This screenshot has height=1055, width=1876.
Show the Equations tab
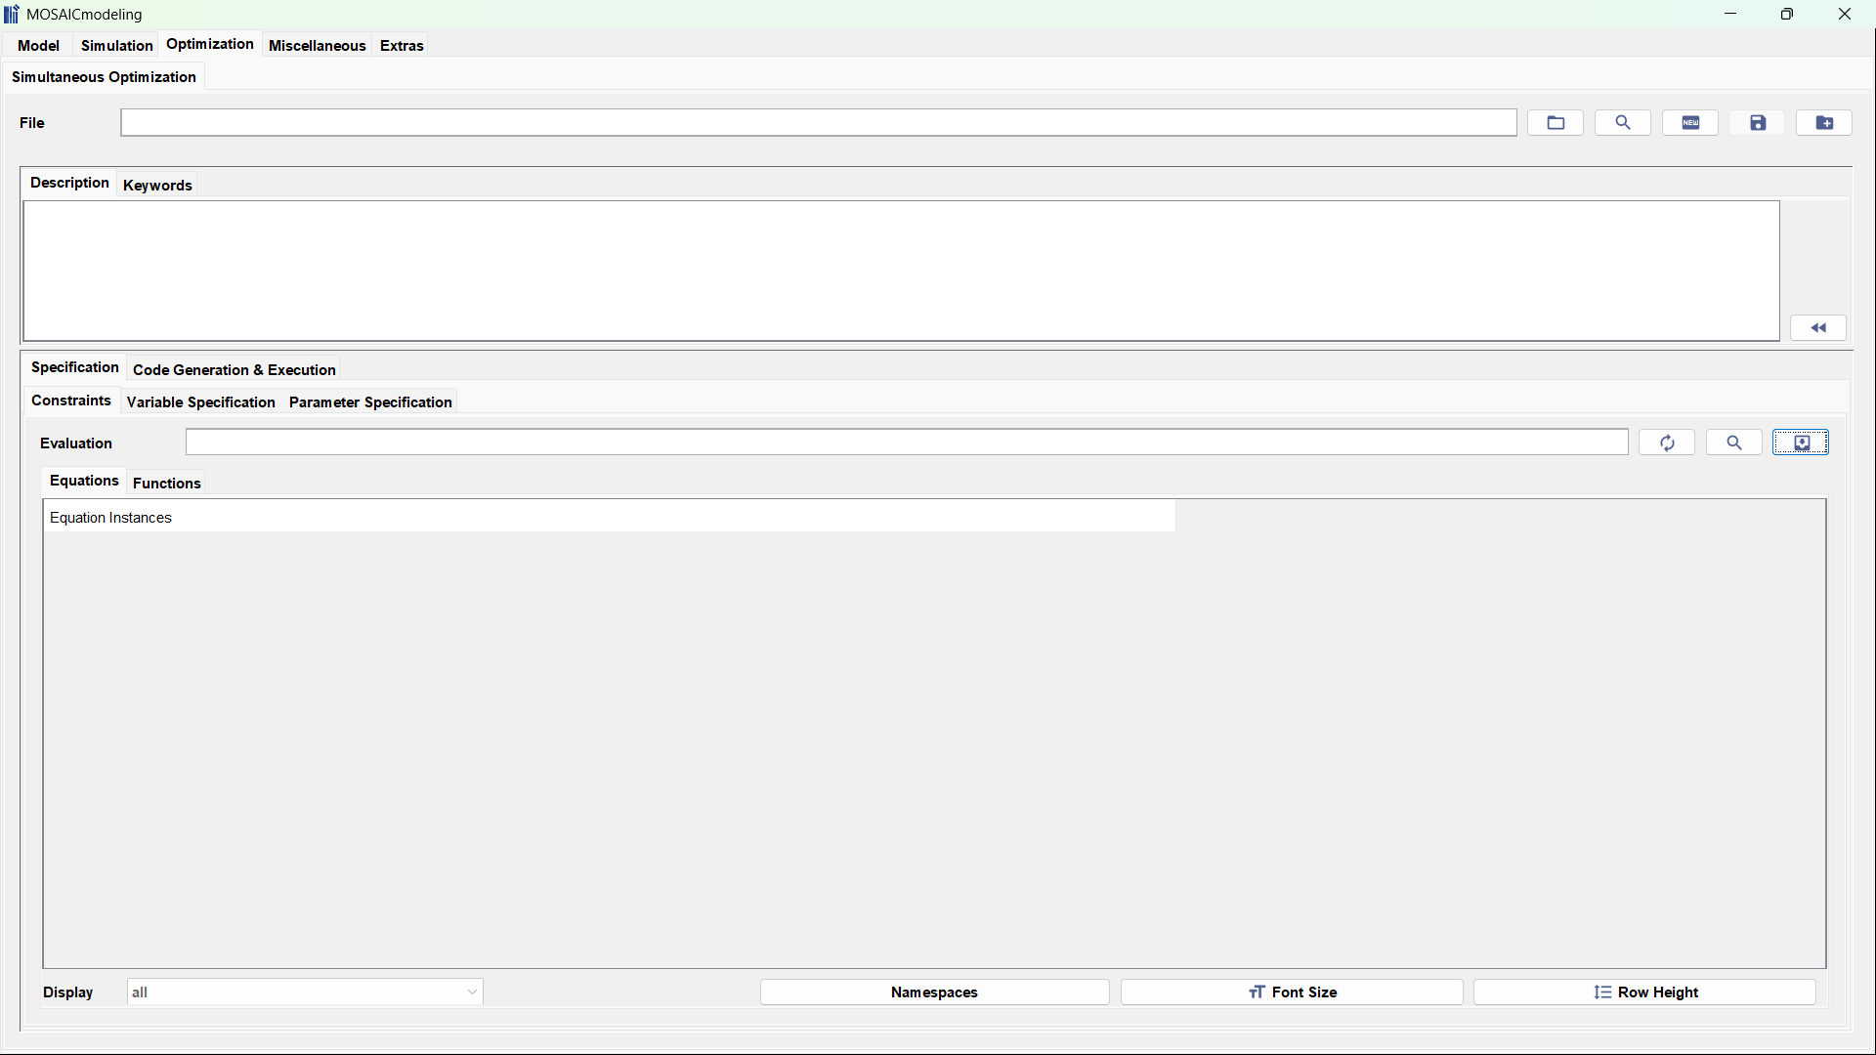(x=84, y=481)
